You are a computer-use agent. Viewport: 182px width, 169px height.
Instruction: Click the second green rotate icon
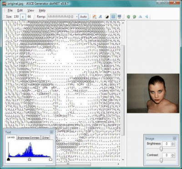[x=134, y=17]
